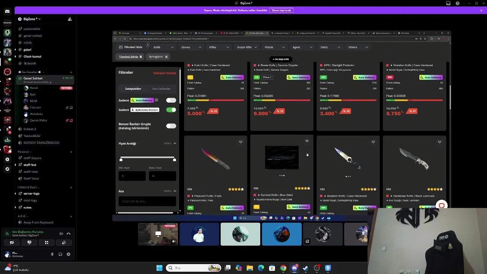Open the invite members icon beside BigZone
487x274 pixels.
coord(70,19)
